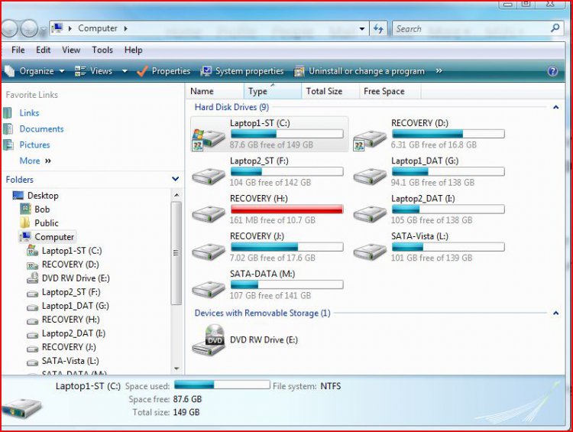573x432 pixels.
Task: Select the DVD RW Drive (E:) icon
Action: [209, 339]
